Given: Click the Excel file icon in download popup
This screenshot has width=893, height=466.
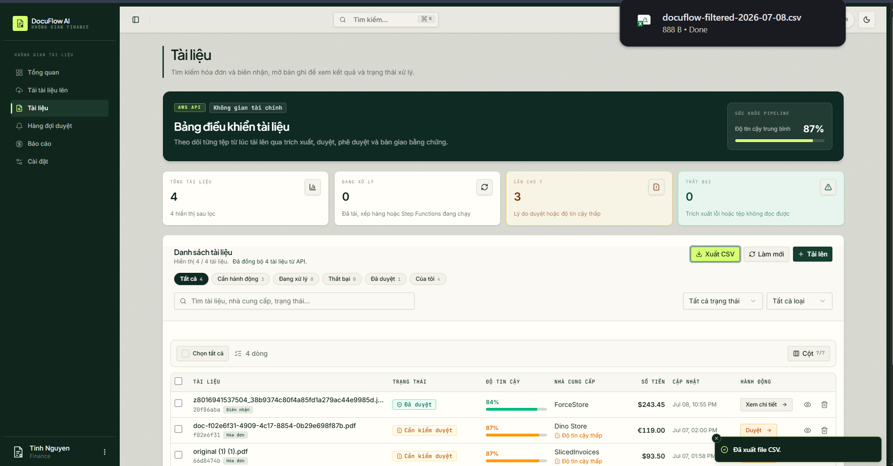Looking at the screenshot, I should [644, 21].
